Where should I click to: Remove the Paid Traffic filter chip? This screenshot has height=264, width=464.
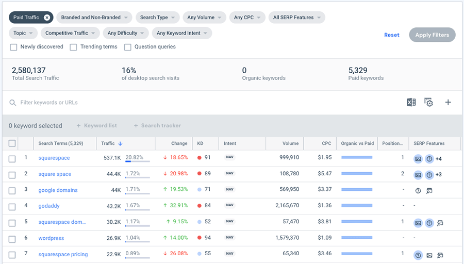pyautogui.click(x=47, y=18)
